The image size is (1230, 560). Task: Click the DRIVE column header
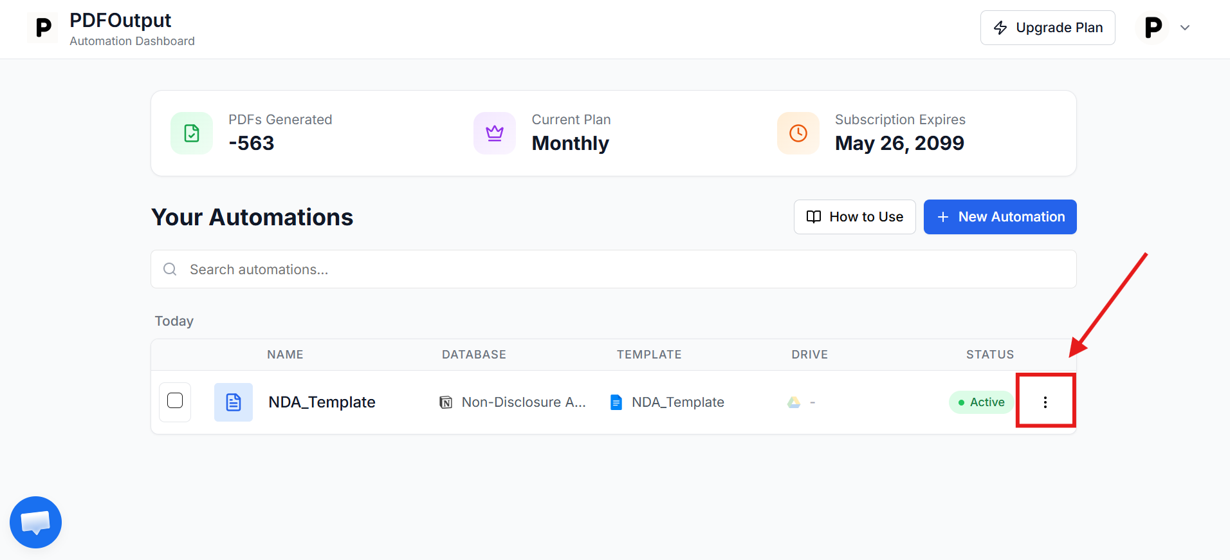810,355
